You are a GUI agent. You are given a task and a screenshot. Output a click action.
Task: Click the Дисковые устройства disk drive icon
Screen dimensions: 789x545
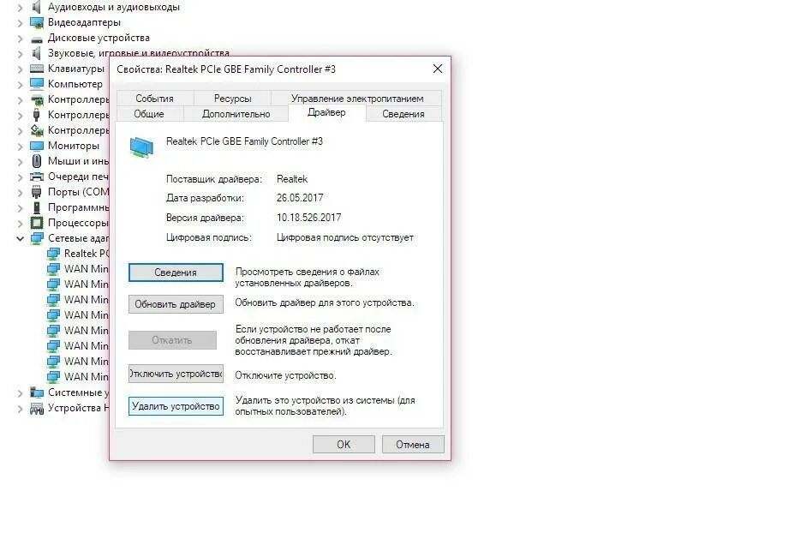tap(37, 39)
